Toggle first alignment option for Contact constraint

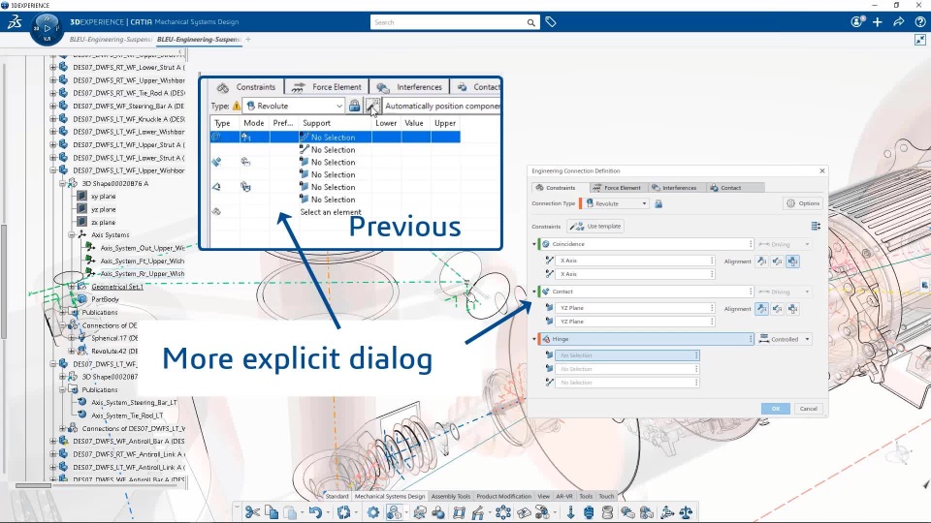click(762, 308)
